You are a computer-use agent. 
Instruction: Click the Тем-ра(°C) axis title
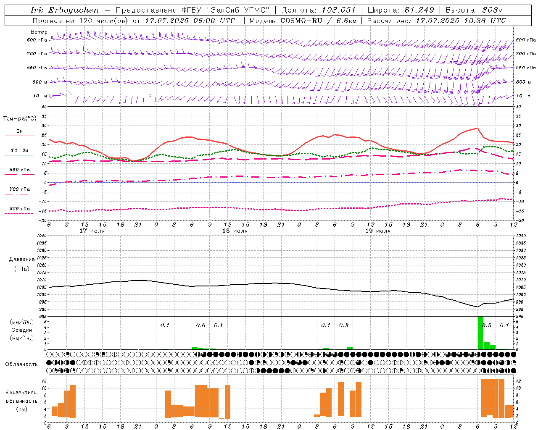pos(20,119)
